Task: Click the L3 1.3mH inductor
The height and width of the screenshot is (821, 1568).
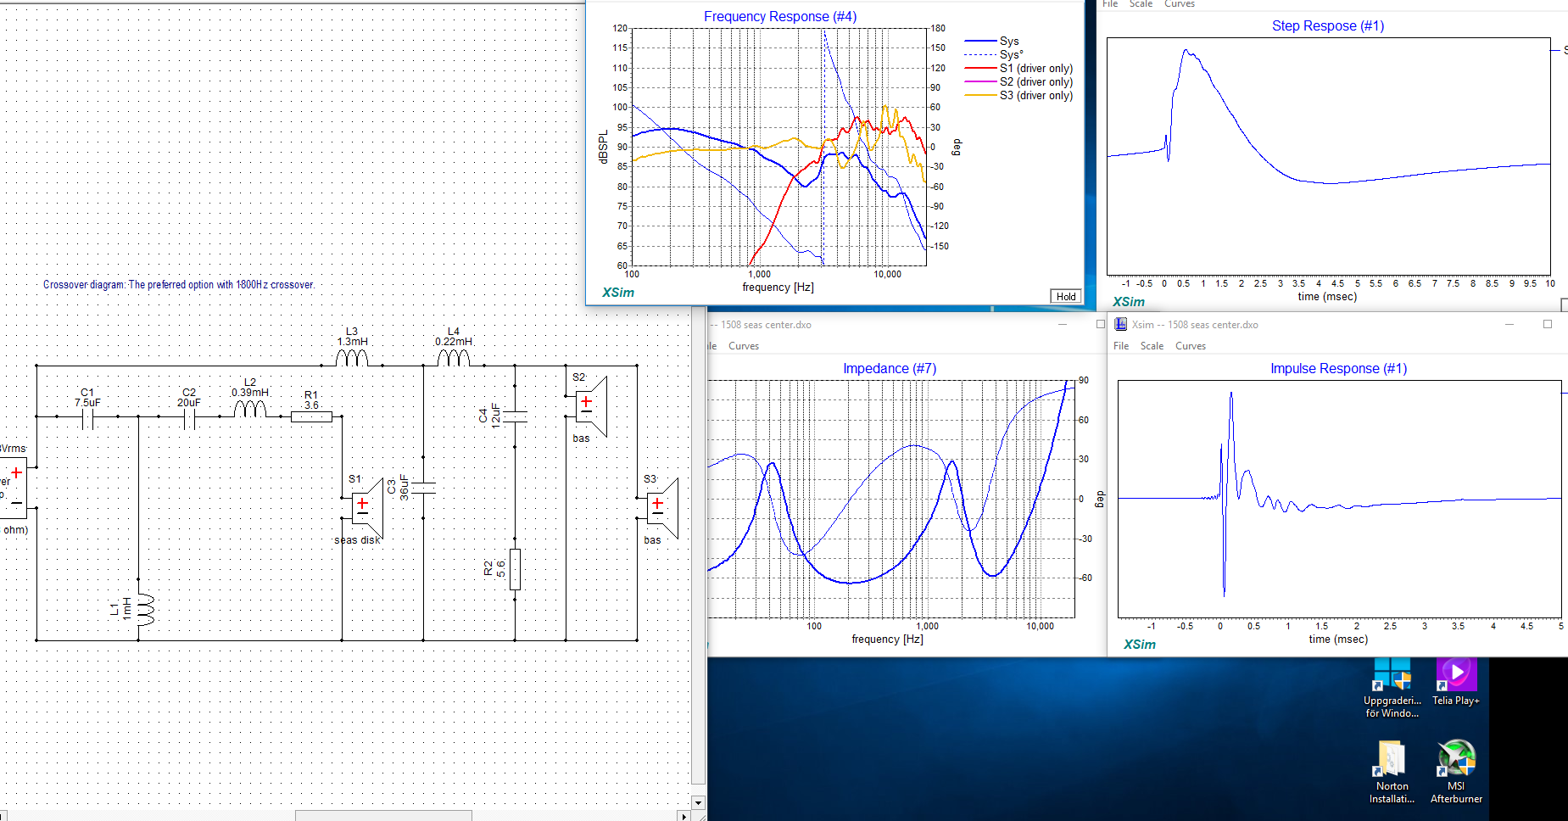Action: click(x=352, y=359)
